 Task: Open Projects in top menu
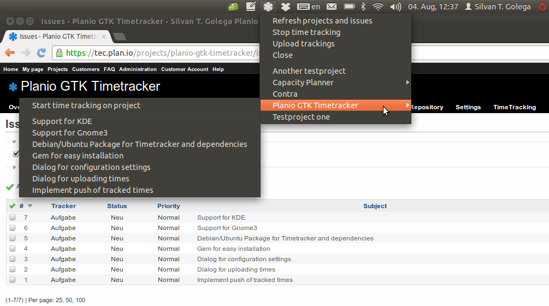coord(57,69)
